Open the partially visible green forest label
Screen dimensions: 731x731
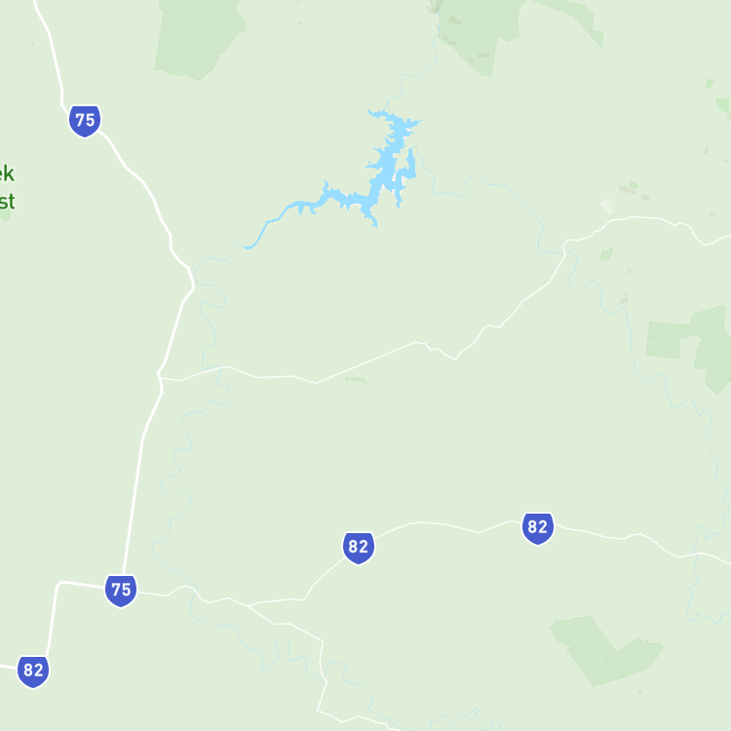pos(7,187)
